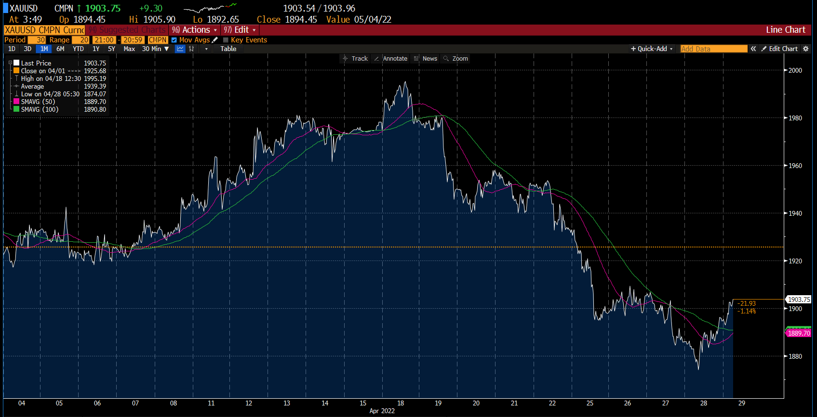817x417 pixels.
Task: Click the double-chevron collapse icon near Add Data
Action: pyautogui.click(x=753, y=49)
